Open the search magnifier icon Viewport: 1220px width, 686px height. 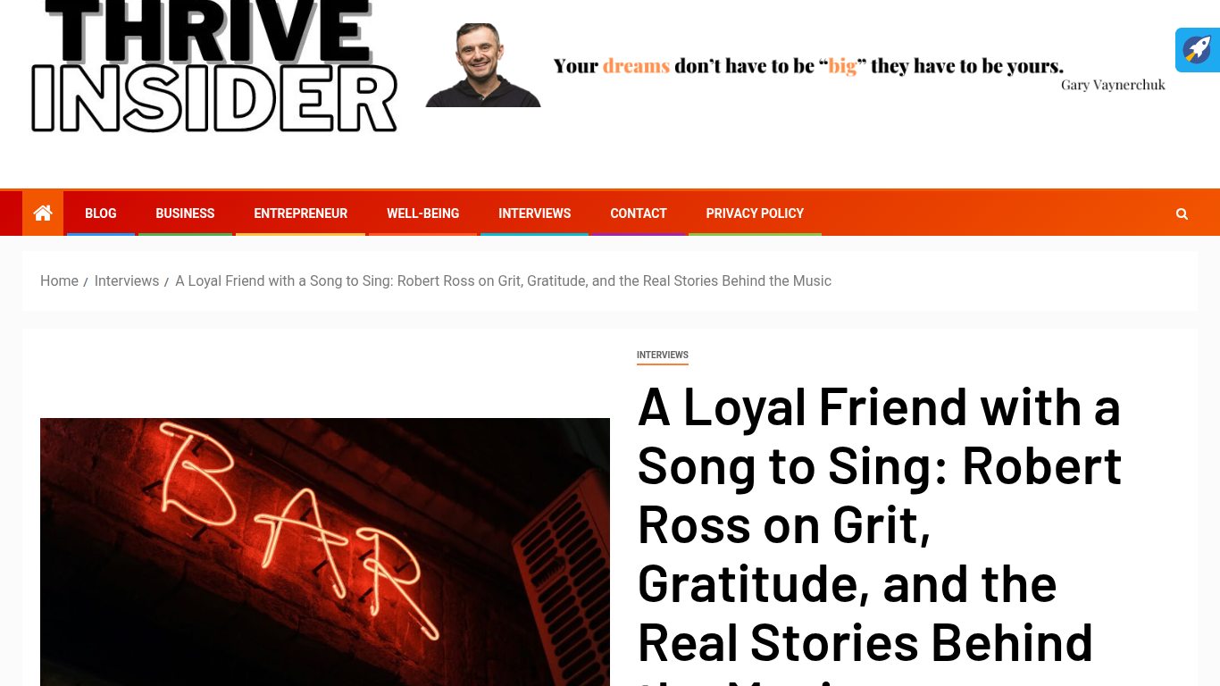click(1182, 213)
